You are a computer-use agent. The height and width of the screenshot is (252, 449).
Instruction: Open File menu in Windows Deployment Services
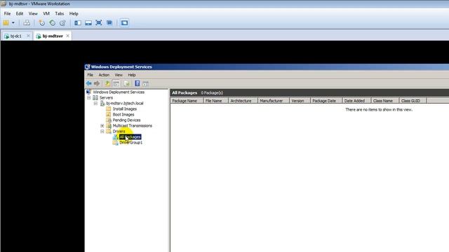(x=91, y=75)
